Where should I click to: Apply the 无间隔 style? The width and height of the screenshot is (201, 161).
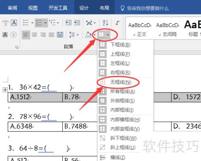168,29
